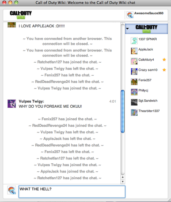Click Crazy sam10's avatar
The height and width of the screenshot is (202, 171).
pos(134,72)
